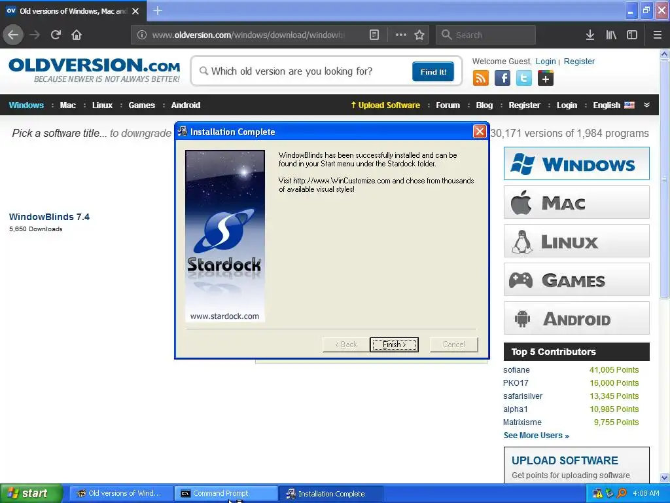The width and height of the screenshot is (670, 503).
Task: Open the Android platform banner button
Action: 576,318
